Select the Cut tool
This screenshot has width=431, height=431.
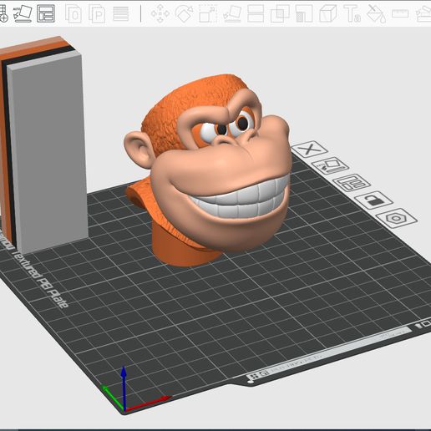tap(256, 13)
